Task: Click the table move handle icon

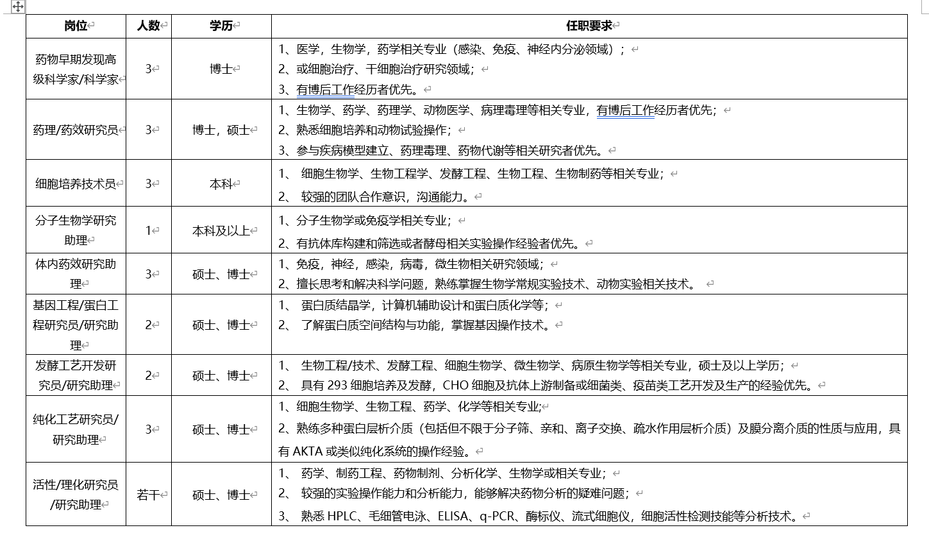Action: click(x=17, y=8)
